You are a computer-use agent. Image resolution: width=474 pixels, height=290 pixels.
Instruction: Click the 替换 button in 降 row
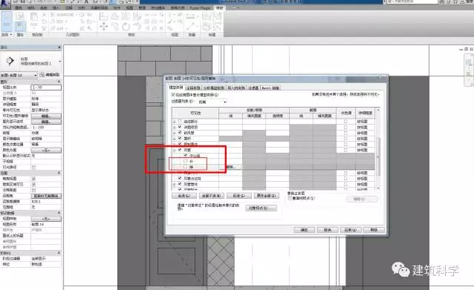coord(230,167)
